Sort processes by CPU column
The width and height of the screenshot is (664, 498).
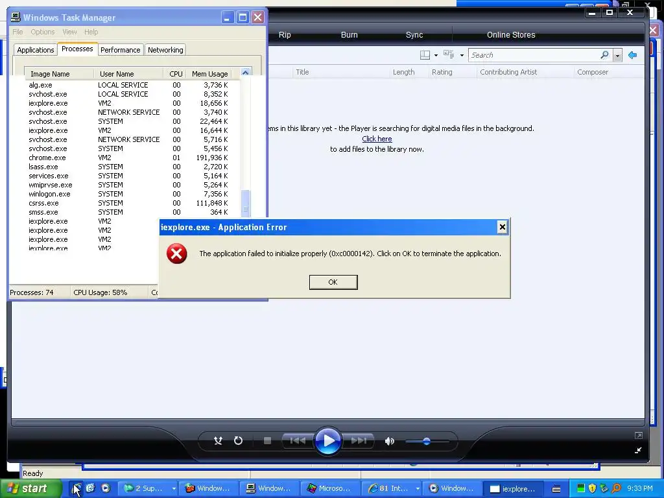coord(176,74)
